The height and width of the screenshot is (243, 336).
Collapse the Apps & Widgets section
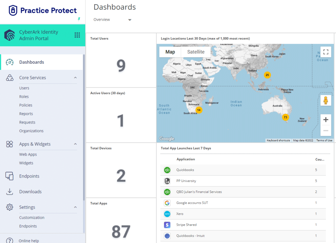(75, 144)
